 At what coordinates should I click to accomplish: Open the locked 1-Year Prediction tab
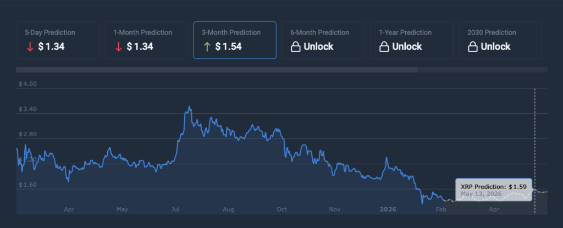click(412, 40)
